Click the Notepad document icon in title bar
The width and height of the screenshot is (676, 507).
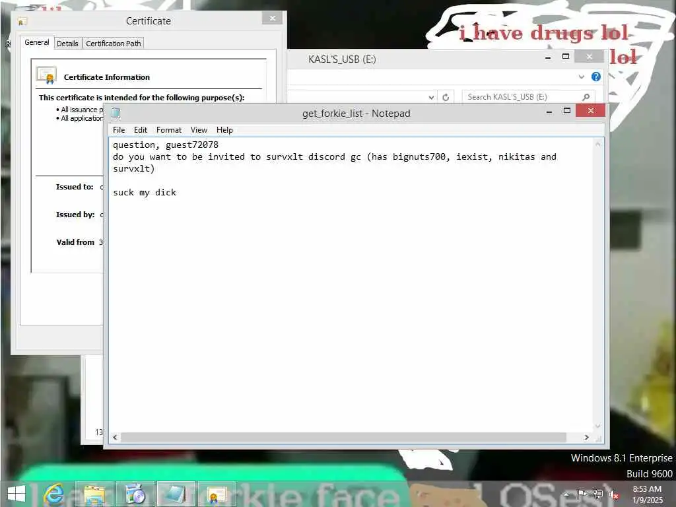116,113
